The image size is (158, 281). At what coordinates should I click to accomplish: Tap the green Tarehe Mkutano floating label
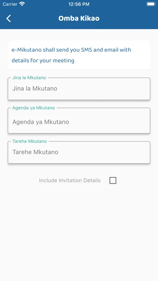[x=30, y=141]
